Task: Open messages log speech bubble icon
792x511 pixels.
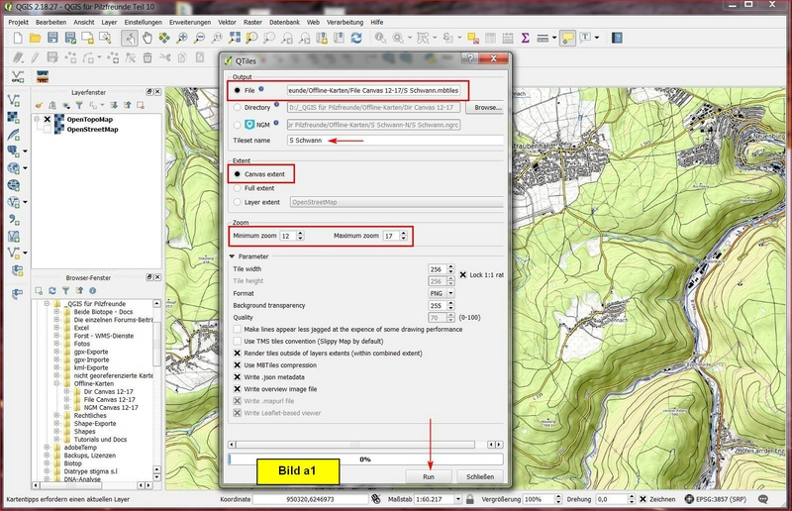Action: (763, 499)
